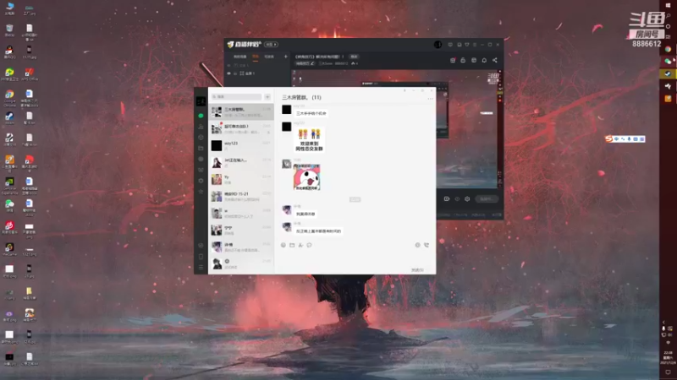Viewport: 677px width, 380px height.
Task: Click the red-dot tool icon in the Douyu toolbar
Action: click(x=453, y=60)
